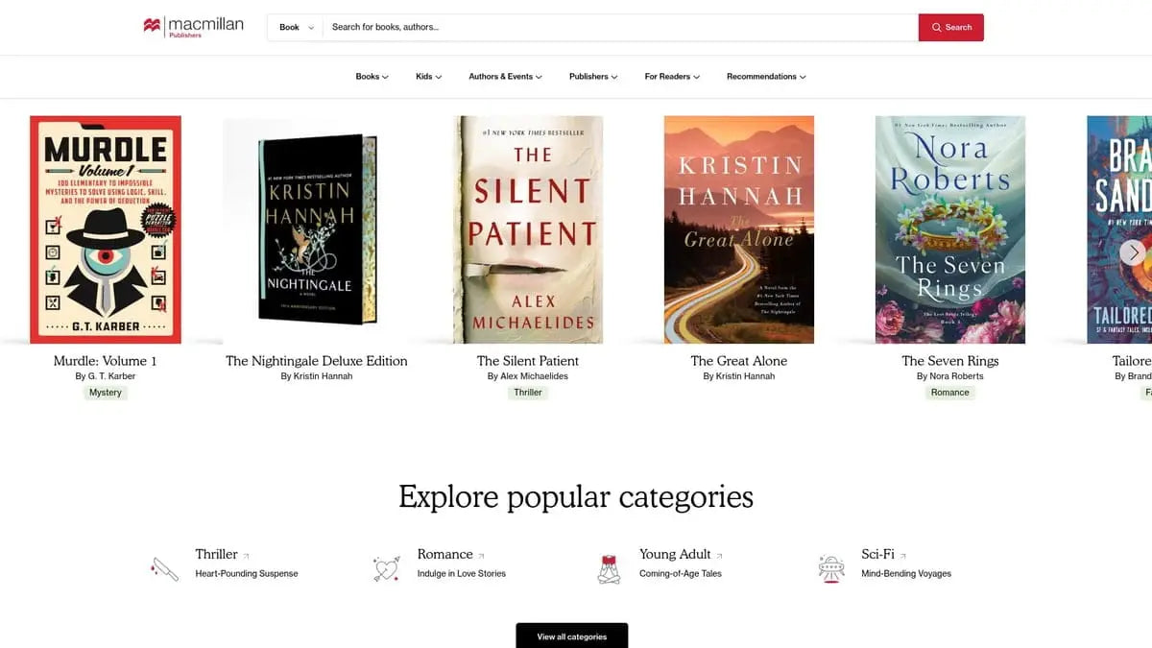Focus the search for books, authors field
Screen dimensions: 1152x648
[620, 27]
